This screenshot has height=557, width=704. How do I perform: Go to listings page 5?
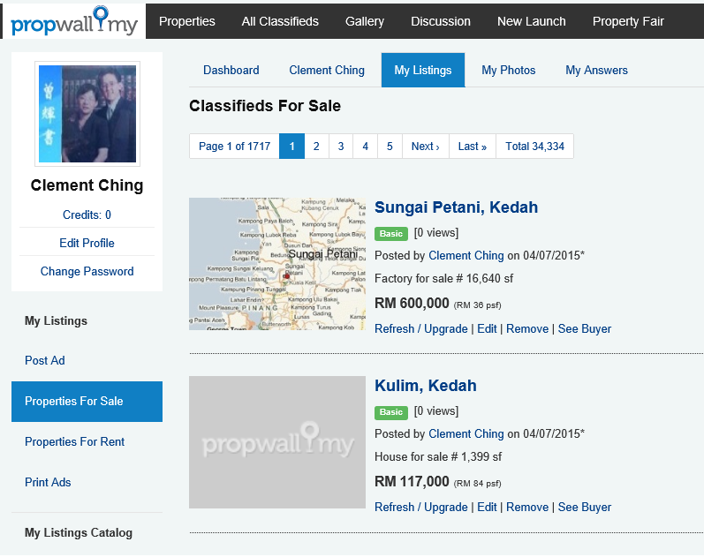[390, 147]
